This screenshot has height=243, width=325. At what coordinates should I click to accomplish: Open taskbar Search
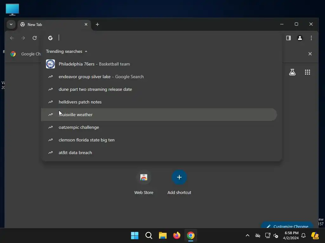point(149,235)
